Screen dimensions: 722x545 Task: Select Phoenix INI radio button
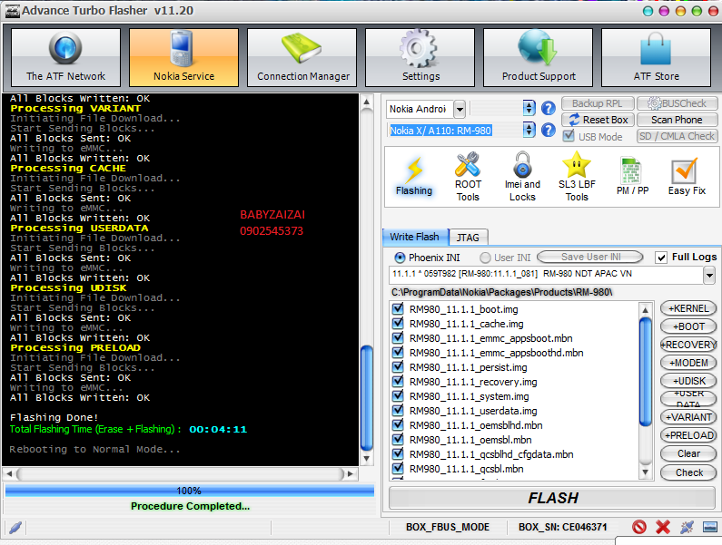click(x=400, y=258)
